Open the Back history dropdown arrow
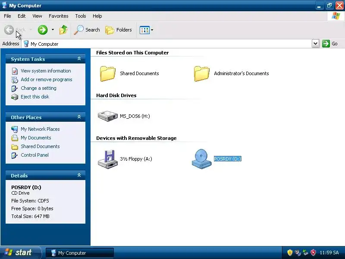 pyautogui.click(x=31, y=30)
